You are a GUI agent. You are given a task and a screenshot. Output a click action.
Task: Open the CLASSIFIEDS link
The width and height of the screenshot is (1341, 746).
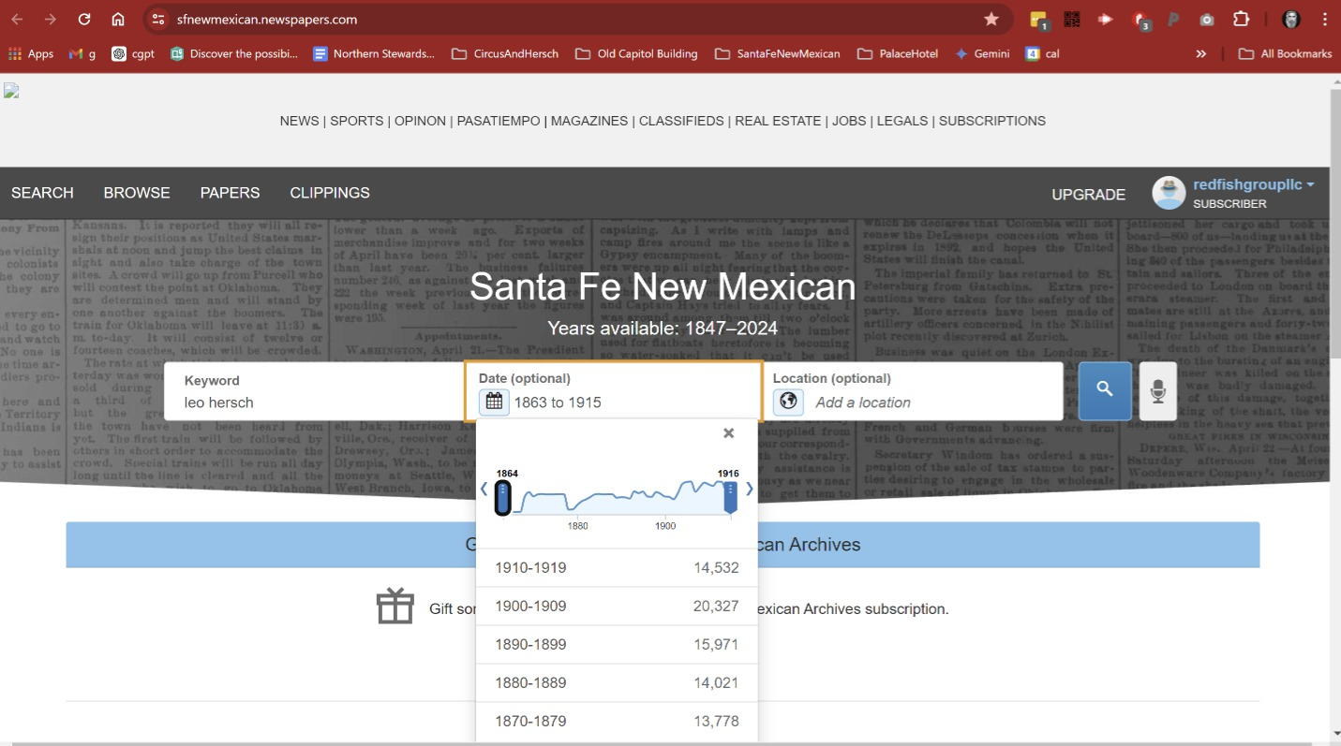[x=681, y=121]
